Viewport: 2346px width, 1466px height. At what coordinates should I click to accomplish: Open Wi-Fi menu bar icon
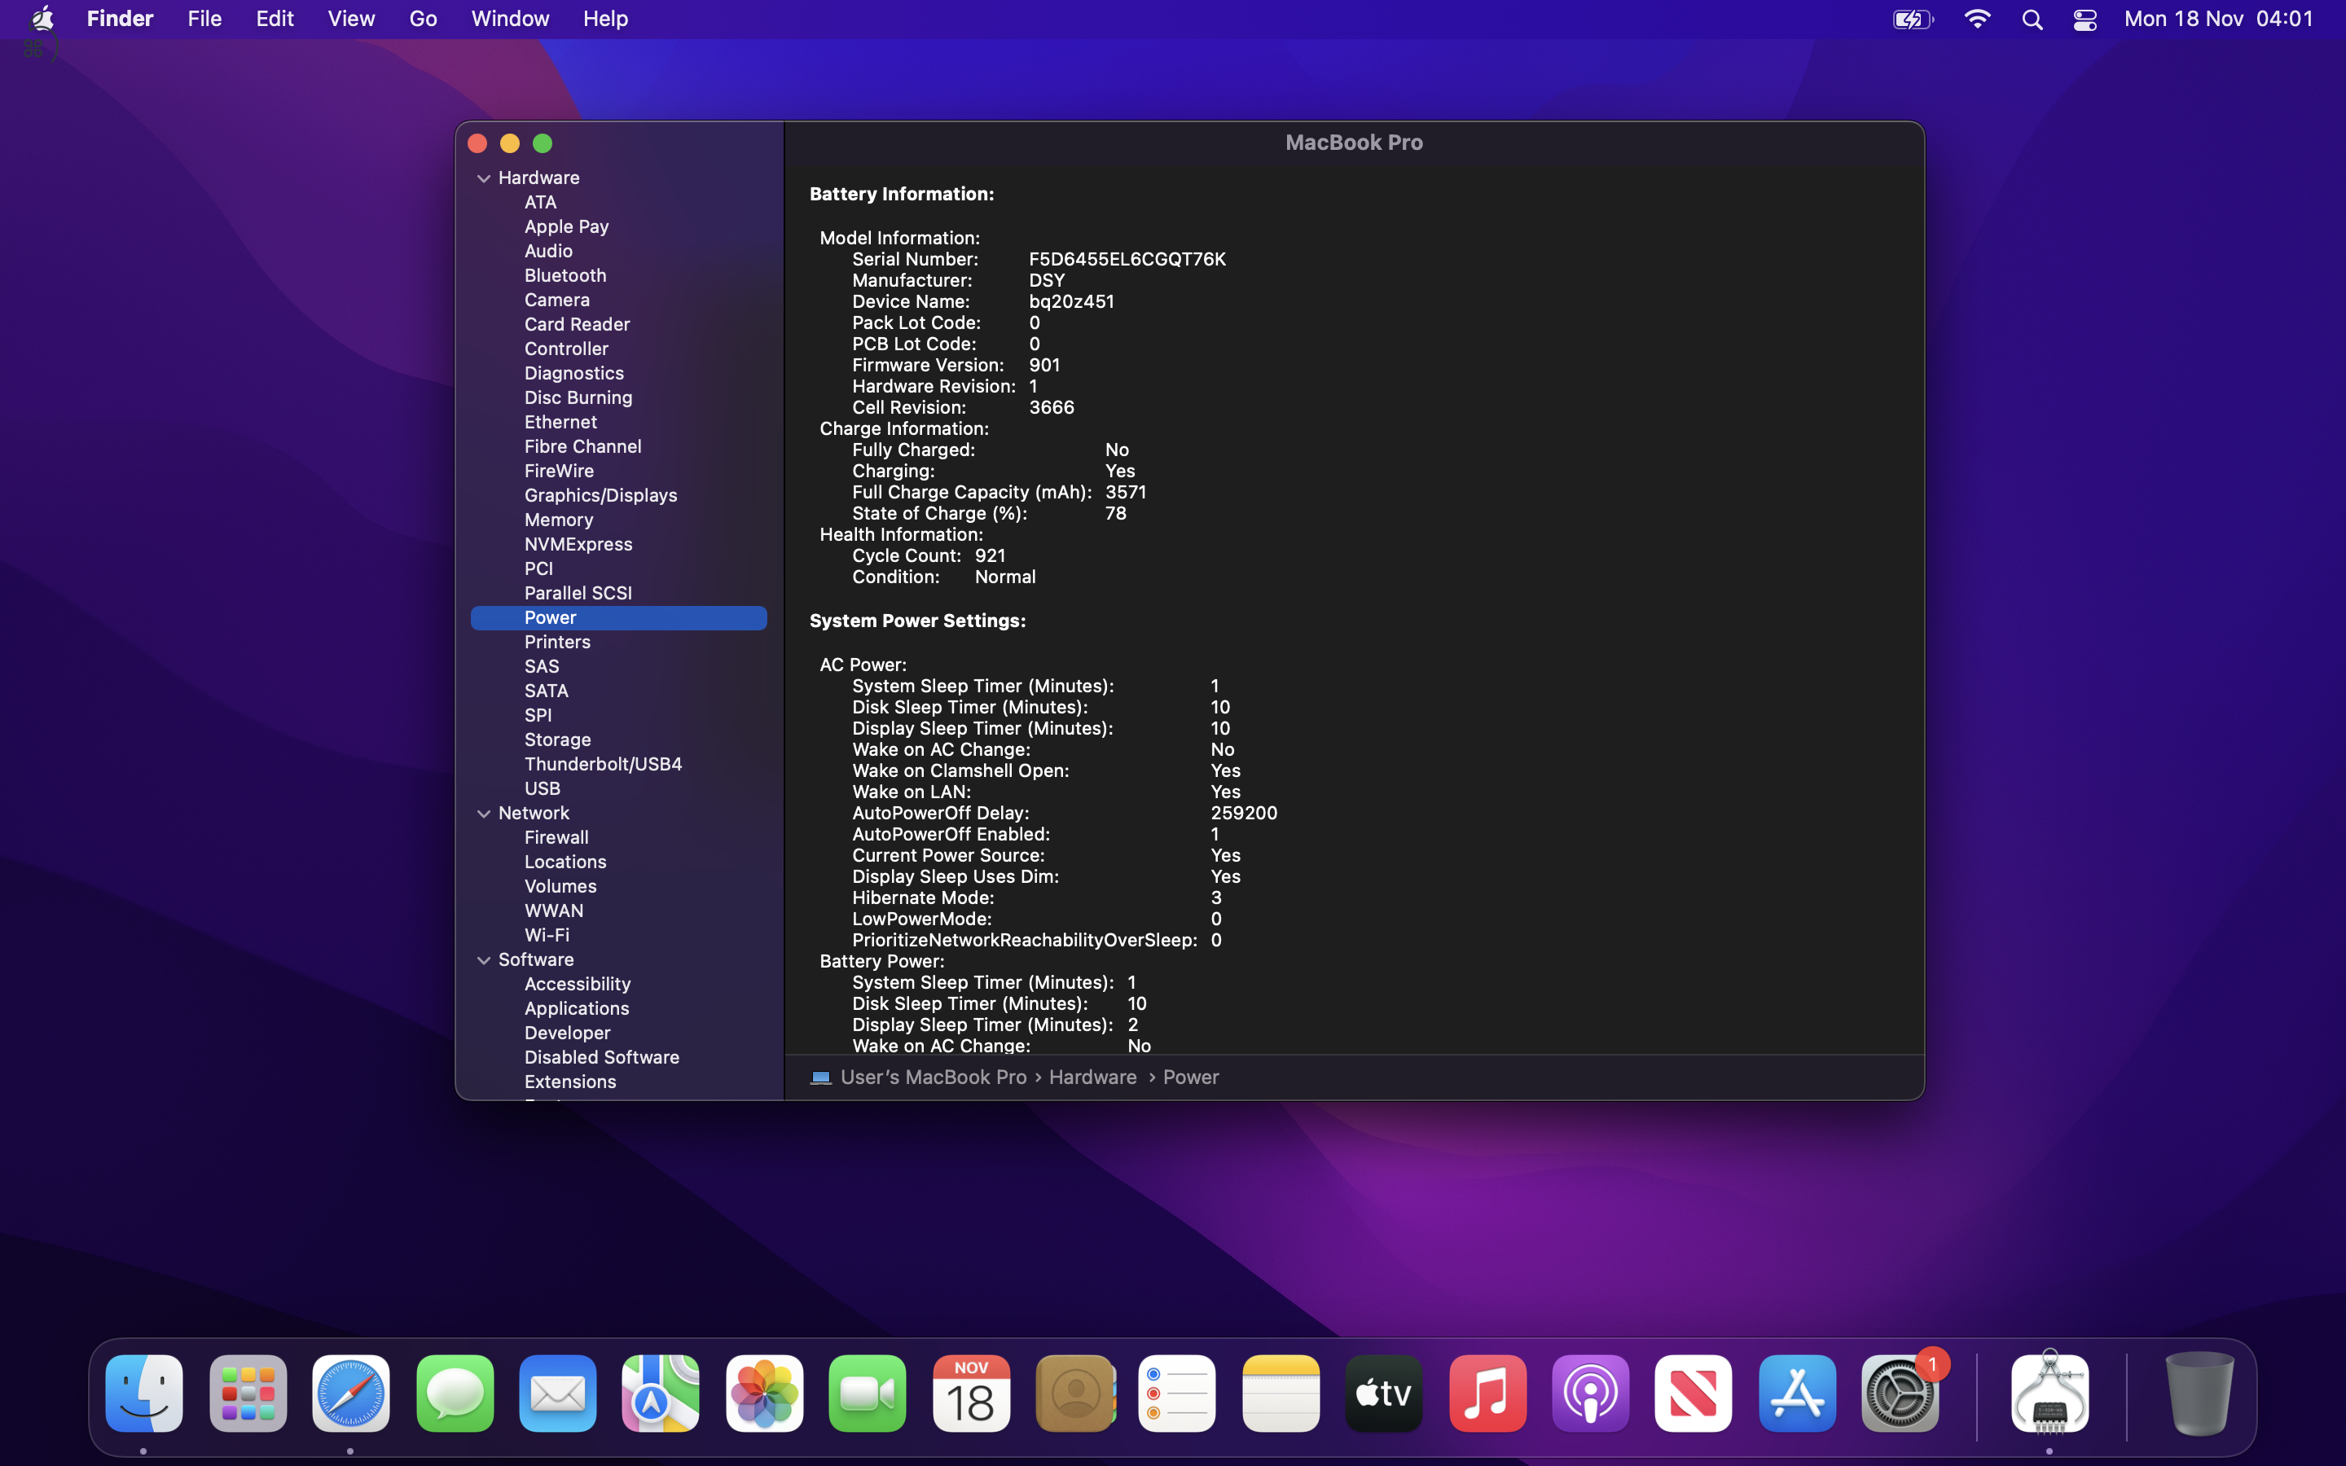pyautogui.click(x=1978, y=20)
